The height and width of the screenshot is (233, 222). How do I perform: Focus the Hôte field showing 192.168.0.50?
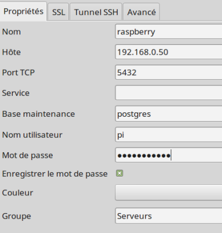point(169,52)
